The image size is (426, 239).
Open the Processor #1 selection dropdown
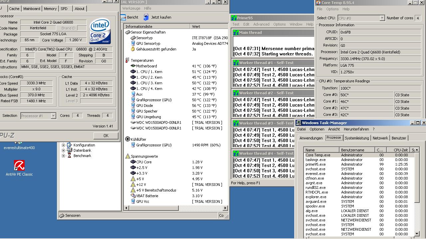click(53, 116)
